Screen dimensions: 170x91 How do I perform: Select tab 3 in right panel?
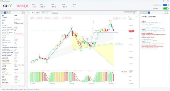click(149, 13)
